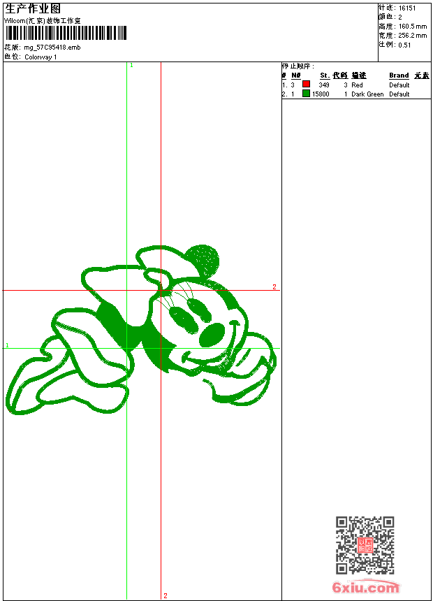Select the barcode under the studio name
Image resolution: width=433 pixels, height=601 pixels.
pos(66,33)
